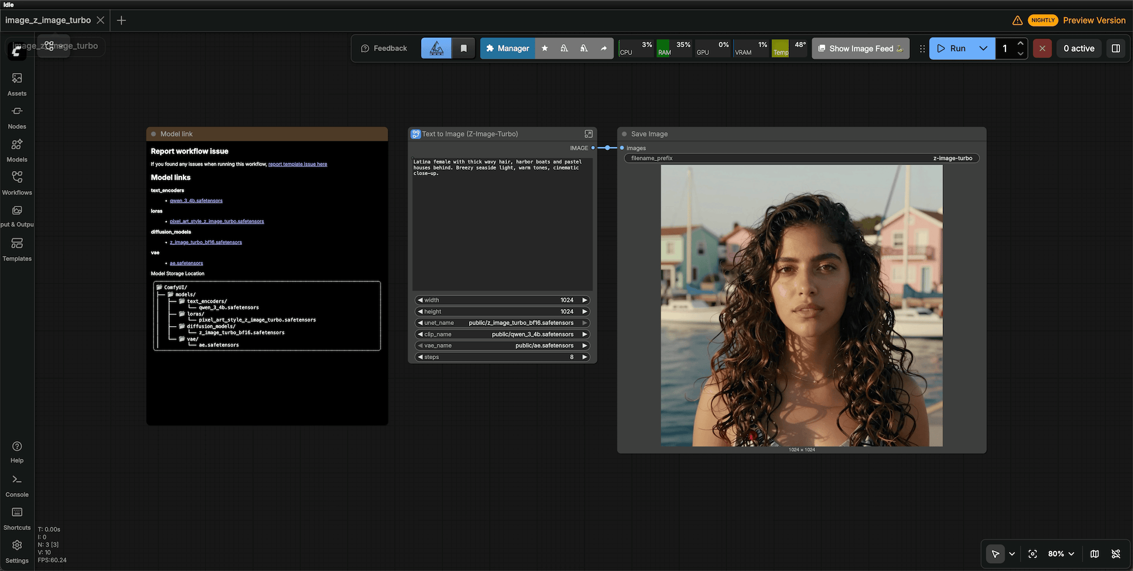Image resolution: width=1133 pixels, height=571 pixels.
Task: Open the qwen_3_4b.safetensors model link
Action: pyautogui.click(x=196, y=201)
